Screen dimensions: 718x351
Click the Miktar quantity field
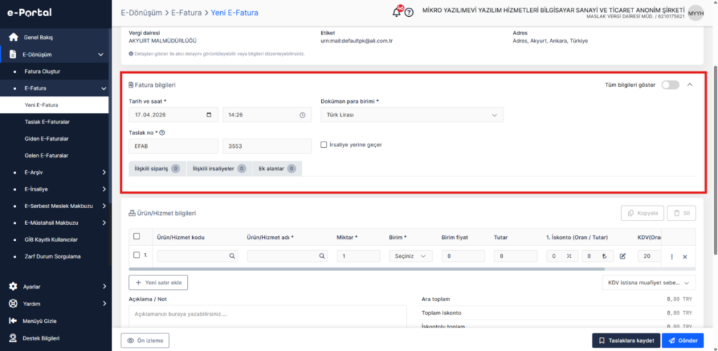pyautogui.click(x=358, y=256)
